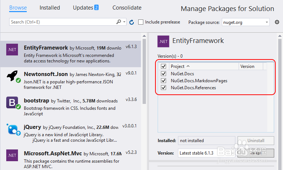Uncheck the NuGet.Docs project checkbox
The height and width of the screenshot is (170, 283).
pyautogui.click(x=163, y=74)
